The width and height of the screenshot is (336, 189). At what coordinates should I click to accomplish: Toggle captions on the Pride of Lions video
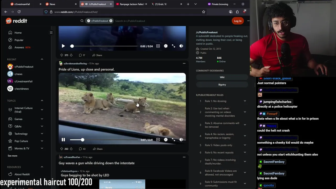pyautogui.click(x=158, y=140)
